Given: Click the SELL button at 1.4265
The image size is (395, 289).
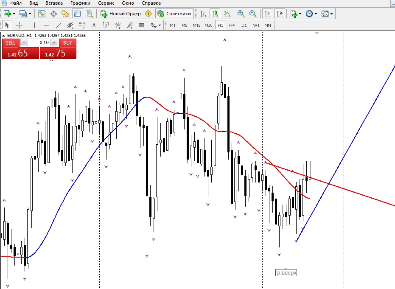Looking at the screenshot, I should click(x=21, y=53).
